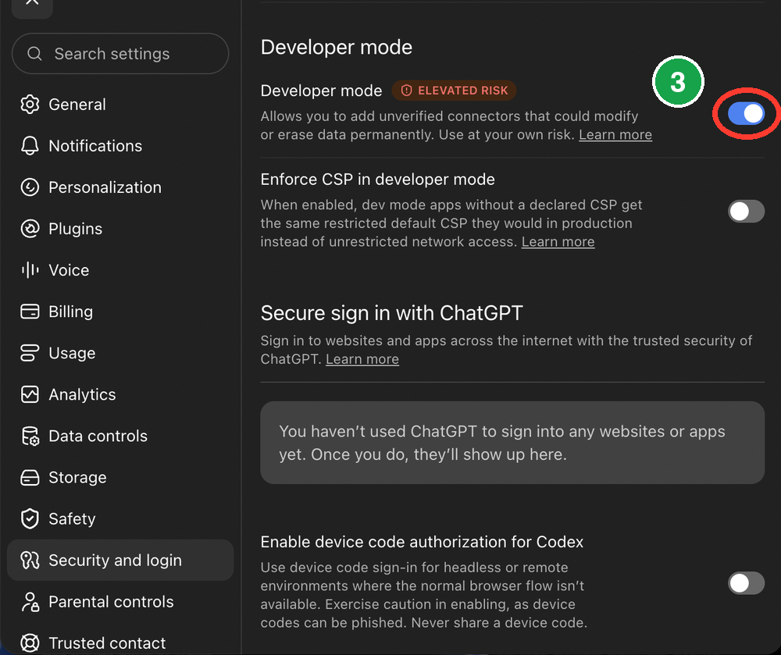Select Storage in the sidebar
Screen dimensions: 781x655
click(120, 477)
